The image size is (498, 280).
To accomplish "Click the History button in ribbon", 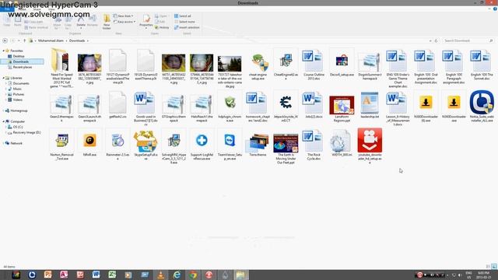I will click(x=162, y=27).
